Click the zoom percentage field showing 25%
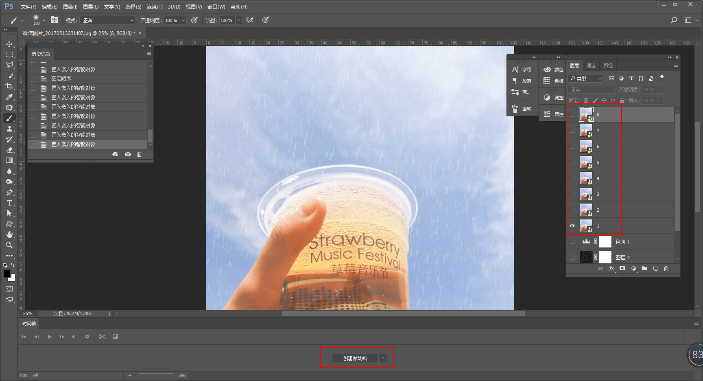Screen dimensions: 703x381 click(x=28, y=313)
